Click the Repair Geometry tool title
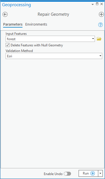Viewport: 105px width, 179px height. pyautogui.click(x=53, y=14)
